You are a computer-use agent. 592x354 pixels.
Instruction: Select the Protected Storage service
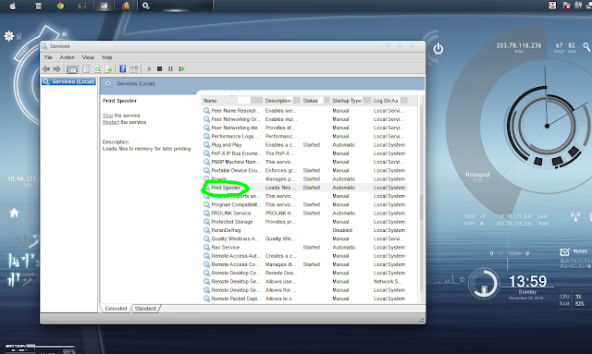(304, 222)
